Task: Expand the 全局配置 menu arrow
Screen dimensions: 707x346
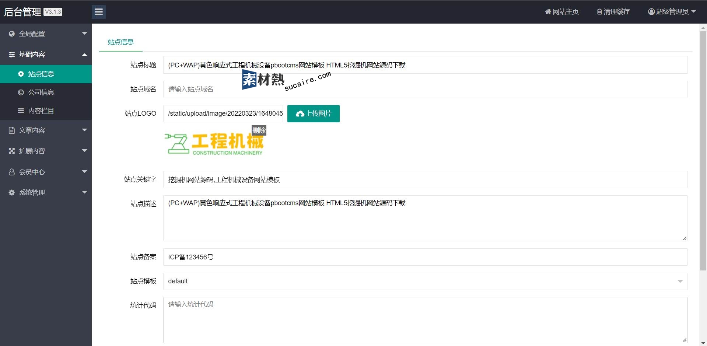Action: coord(84,34)
